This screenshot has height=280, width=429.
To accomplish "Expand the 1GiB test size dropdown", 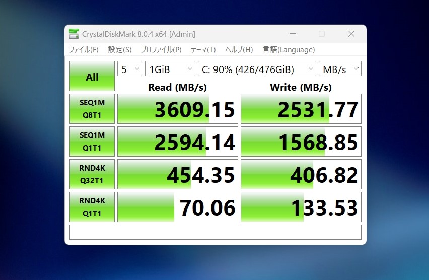I will click(x=170, y=69).
